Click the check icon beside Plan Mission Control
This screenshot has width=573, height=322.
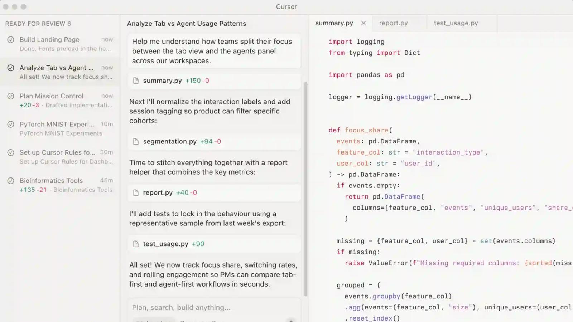[x=11, y=96]
